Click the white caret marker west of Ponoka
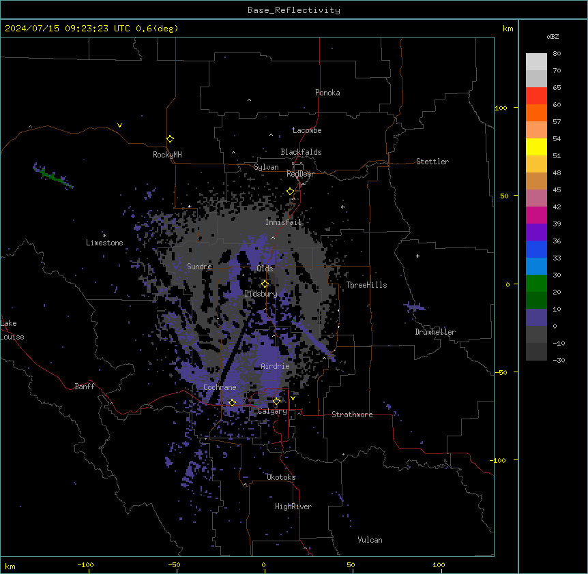This screenshot has width=588, height=574. coord(250,100)
